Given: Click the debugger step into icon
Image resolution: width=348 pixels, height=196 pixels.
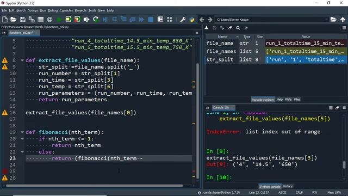Looking at the screenshot, I should 123,20.
